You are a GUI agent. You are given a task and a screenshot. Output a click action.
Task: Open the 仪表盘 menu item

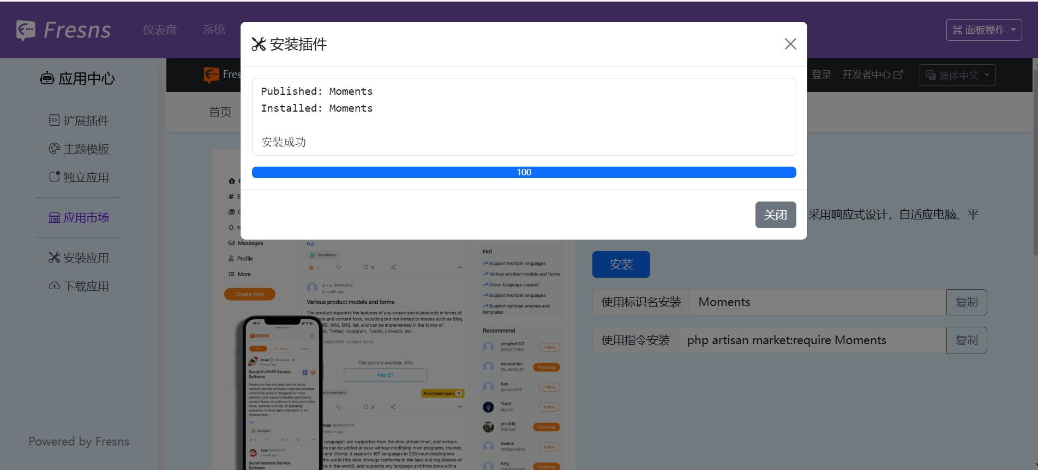point(160,30)
